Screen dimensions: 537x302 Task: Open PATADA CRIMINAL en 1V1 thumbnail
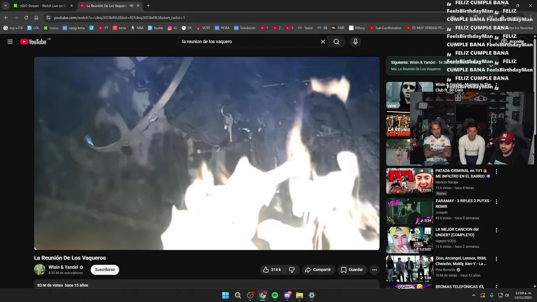pos(409,181)
